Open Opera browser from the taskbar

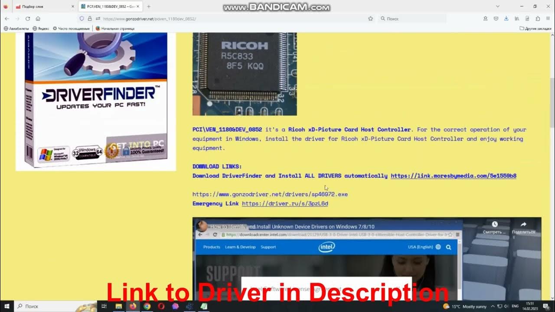tap(161, 306)
